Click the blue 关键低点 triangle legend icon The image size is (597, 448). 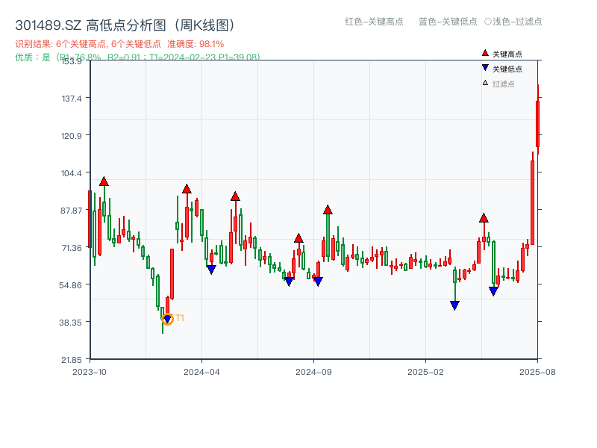[484, 66]
